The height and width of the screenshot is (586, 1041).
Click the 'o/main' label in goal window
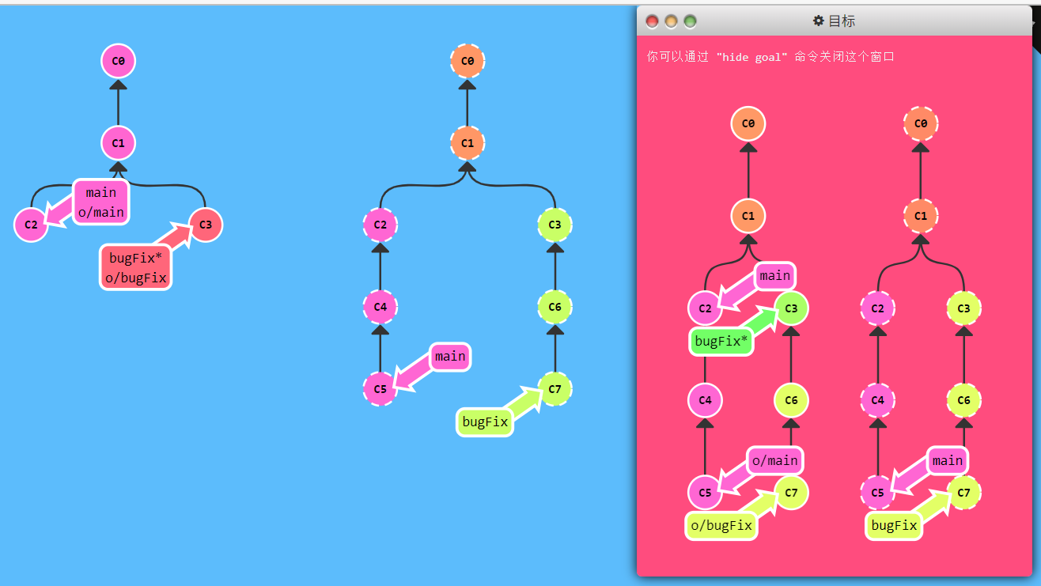coord(775,460)
